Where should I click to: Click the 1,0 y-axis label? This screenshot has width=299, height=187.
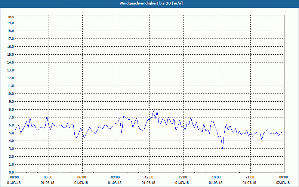click(x=11, y=164)
